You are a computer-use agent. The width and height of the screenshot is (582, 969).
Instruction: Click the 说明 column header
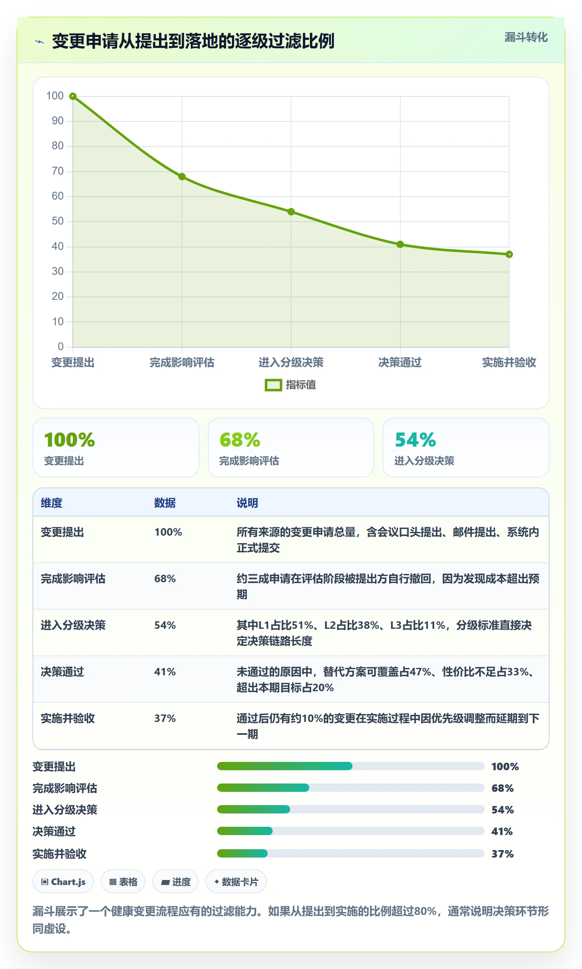(x=247, y=503)
